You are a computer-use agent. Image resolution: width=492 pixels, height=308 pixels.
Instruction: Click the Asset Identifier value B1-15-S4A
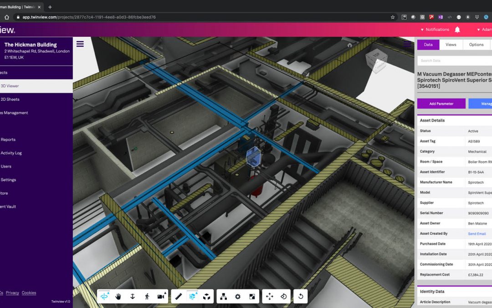[476, 172]
